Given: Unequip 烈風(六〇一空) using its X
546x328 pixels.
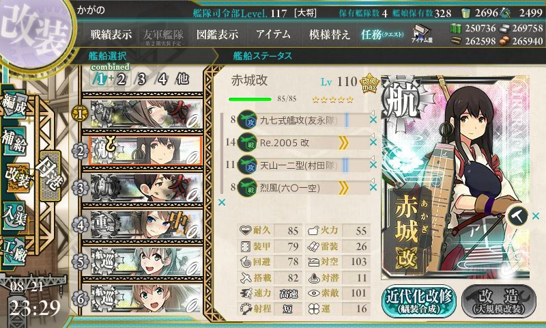Looking at the screenshot, I should [x=373, y=187].
